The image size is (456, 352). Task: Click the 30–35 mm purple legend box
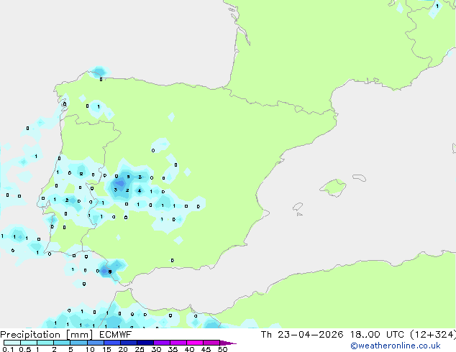(x=162, y=343)
